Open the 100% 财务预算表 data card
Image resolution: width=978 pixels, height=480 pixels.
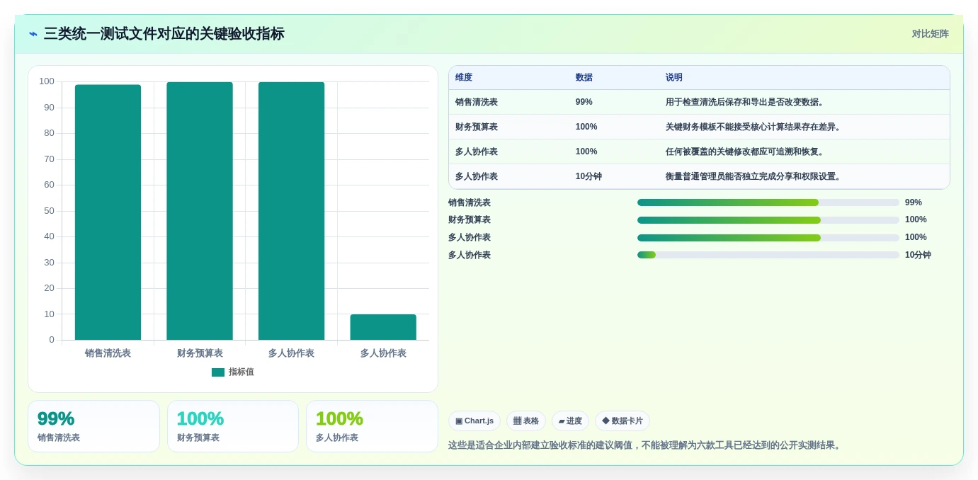[233, 426]
